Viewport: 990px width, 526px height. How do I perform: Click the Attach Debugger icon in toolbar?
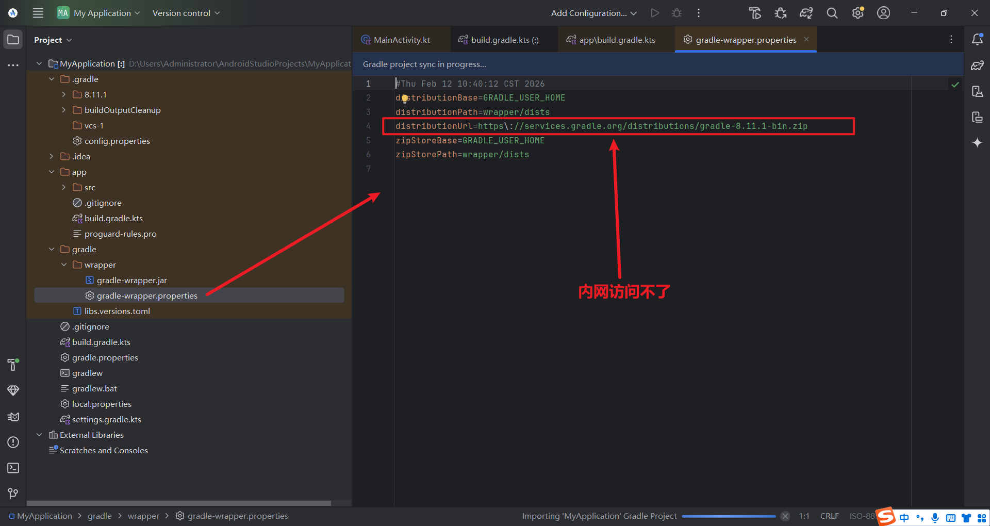[x=781, y=13]
